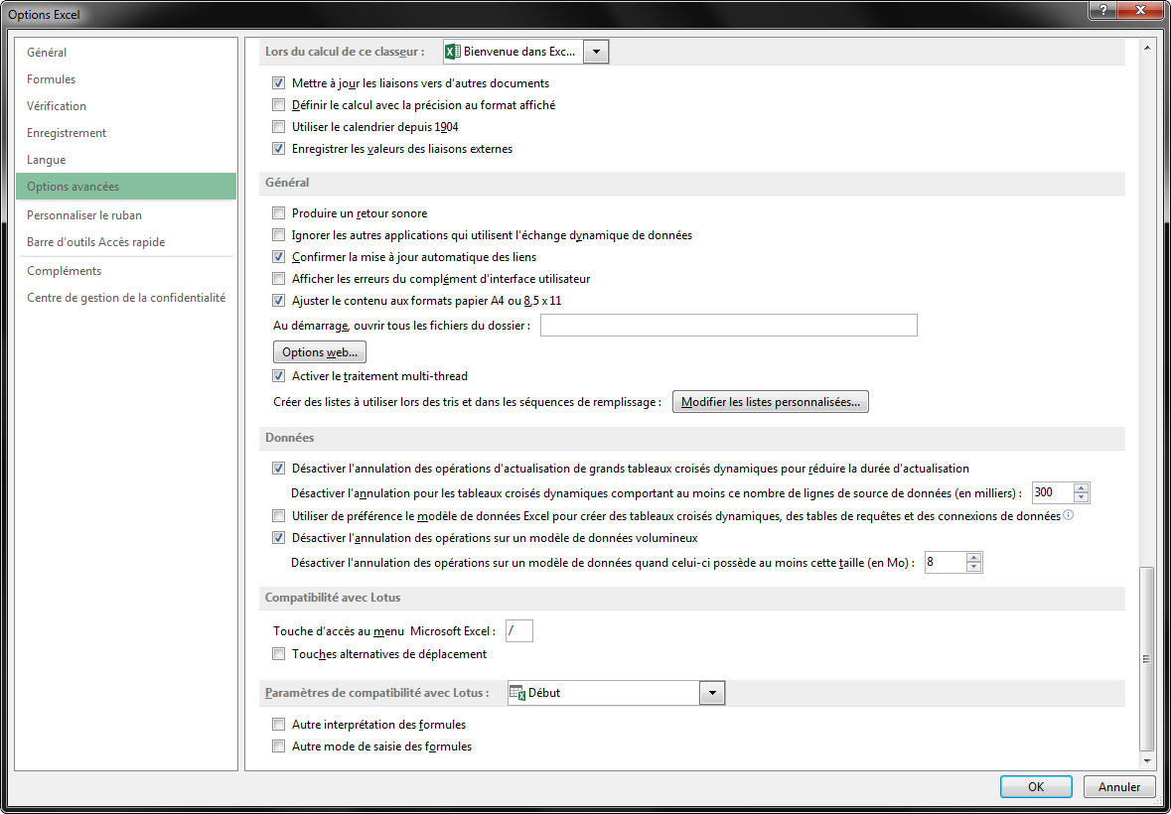Toggle Enregistrer les valeurs des liaisons externes
The width and height of the screenshot is (1171, 814).
[278, 149]
